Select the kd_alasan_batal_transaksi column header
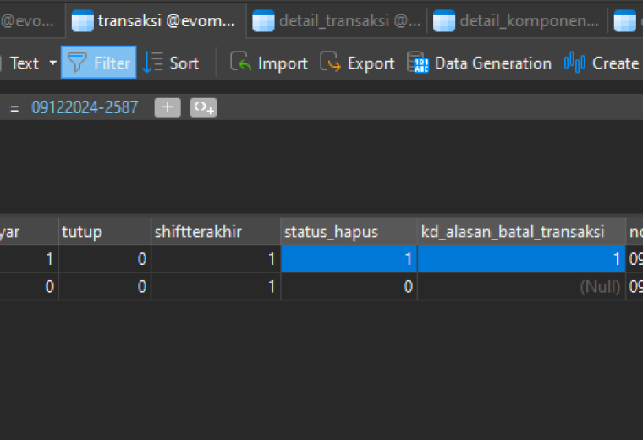This screenshot has height=440, width=643. (x=522, y=232)
